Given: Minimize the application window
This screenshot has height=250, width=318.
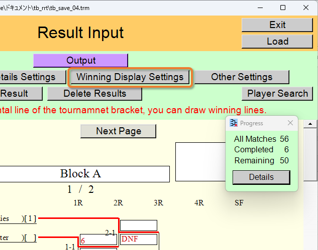Looking at the screenshot, I should [260, 8].
